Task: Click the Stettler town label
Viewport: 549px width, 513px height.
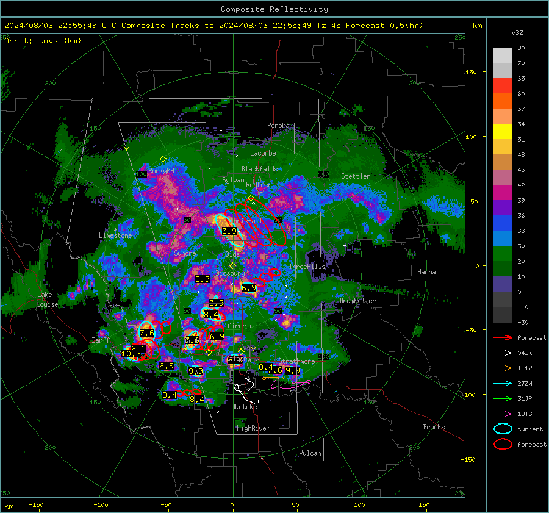Action: pyautogui.click(x=356, y=176)
